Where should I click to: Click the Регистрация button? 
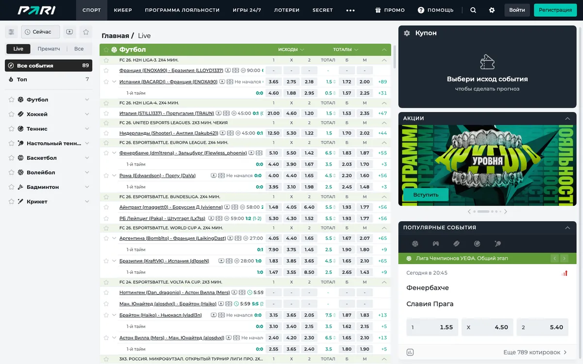[555, 10]
